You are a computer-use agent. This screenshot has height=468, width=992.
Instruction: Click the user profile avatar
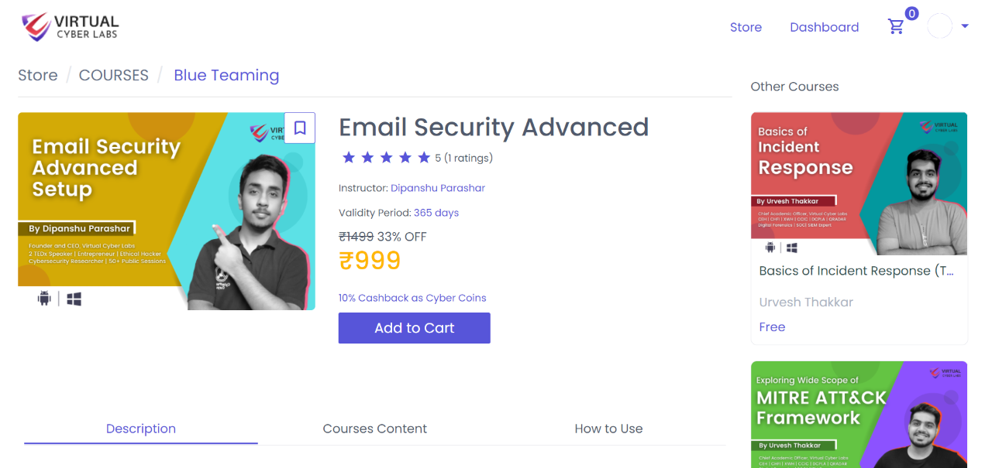coord(939,26)
